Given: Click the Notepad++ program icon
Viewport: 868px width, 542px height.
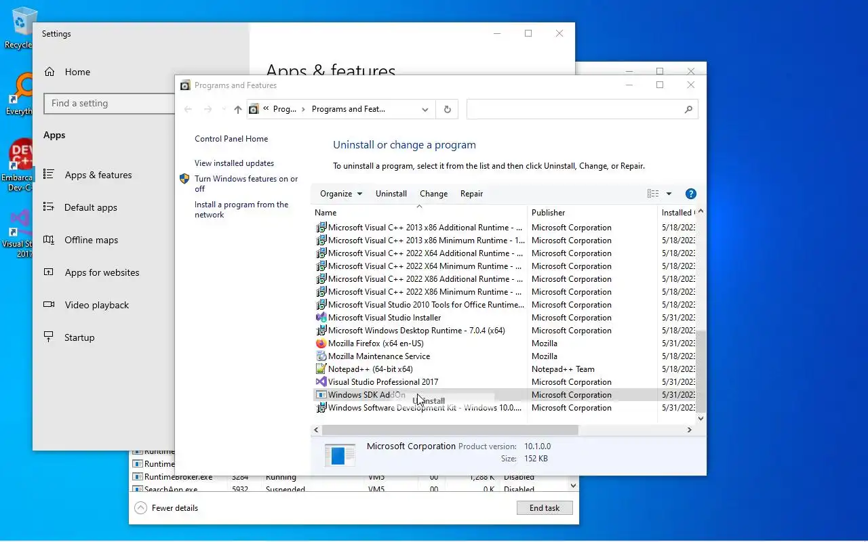Looking at the screenshot, I should point(321,369).
